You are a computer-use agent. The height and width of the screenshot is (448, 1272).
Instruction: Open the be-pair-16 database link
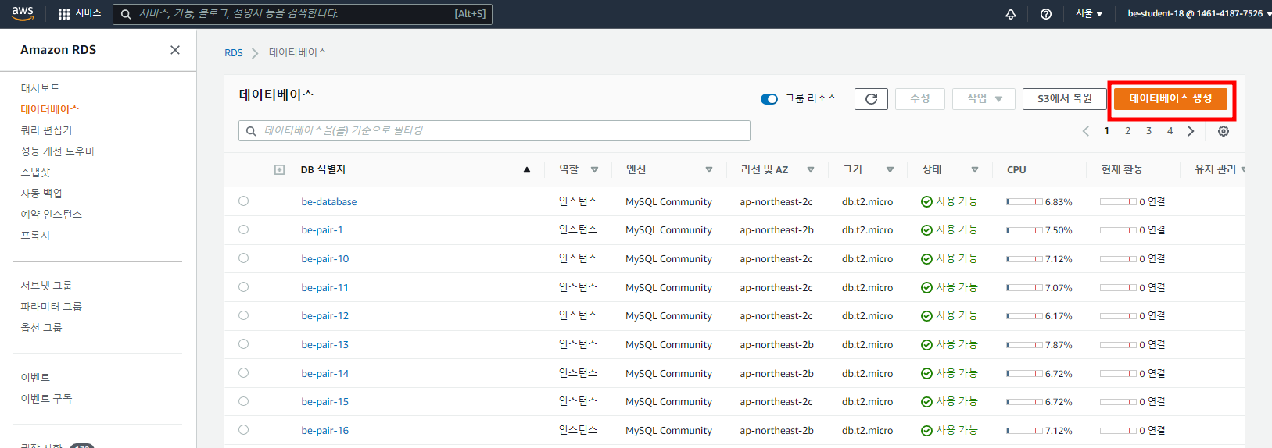325,431
